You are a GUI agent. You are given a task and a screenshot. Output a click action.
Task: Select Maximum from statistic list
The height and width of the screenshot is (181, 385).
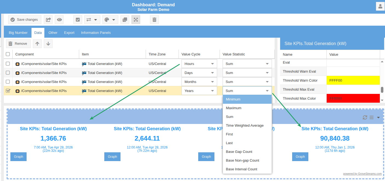247,108
